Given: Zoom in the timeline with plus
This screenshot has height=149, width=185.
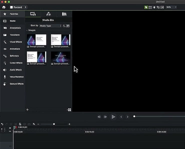Looking at the screenshot, I should (x=69, y=124).
